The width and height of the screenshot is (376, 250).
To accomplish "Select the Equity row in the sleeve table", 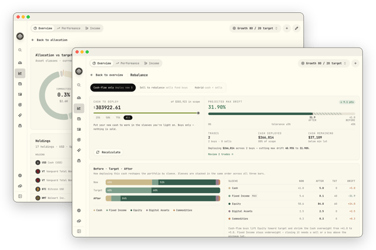I will (291, 204).
